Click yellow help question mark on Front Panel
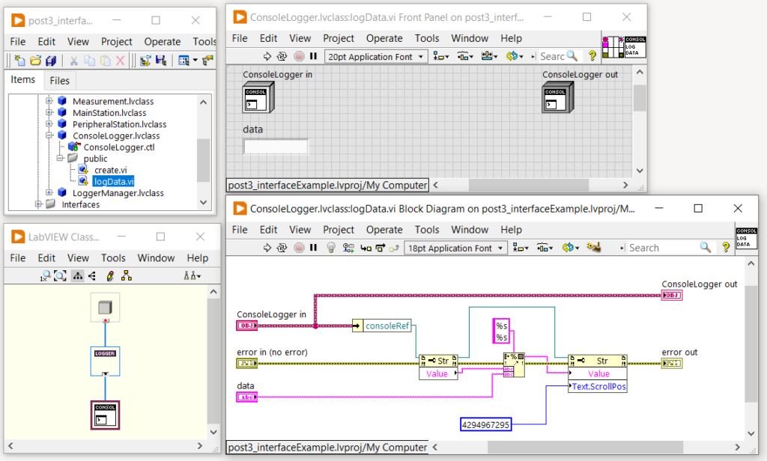 [592, 56]
